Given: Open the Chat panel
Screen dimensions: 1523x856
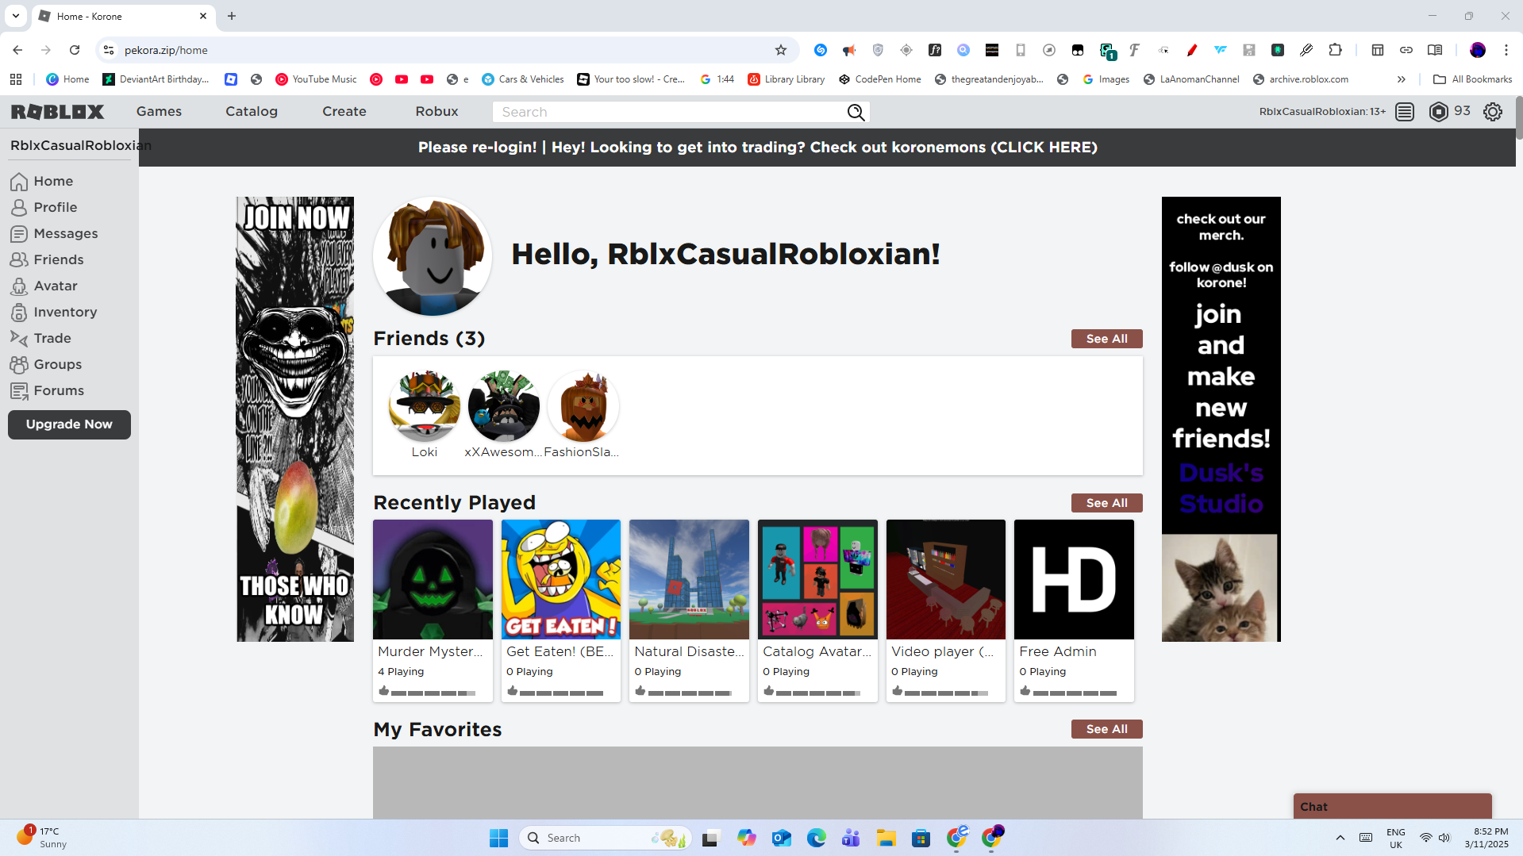Looking at the screenshot, I should tap(1392, 806).
